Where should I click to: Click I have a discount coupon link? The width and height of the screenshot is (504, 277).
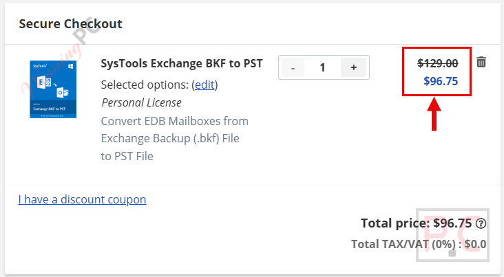click(83, 199)
